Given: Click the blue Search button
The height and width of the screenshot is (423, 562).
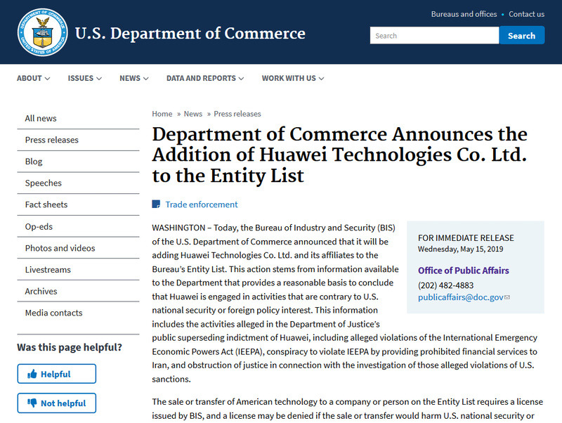Looking at the screenshot, I should pos(521,36).
